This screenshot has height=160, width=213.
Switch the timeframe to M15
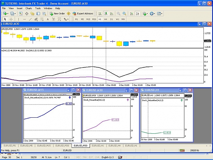(88, 19)
